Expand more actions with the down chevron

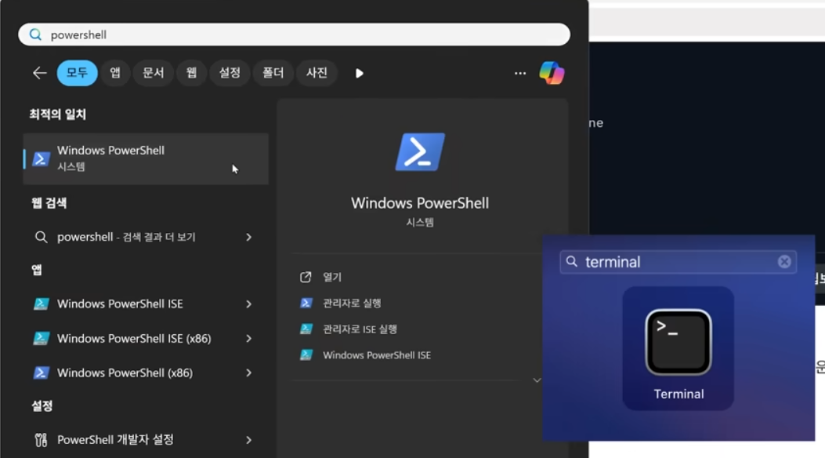point(537,380)
